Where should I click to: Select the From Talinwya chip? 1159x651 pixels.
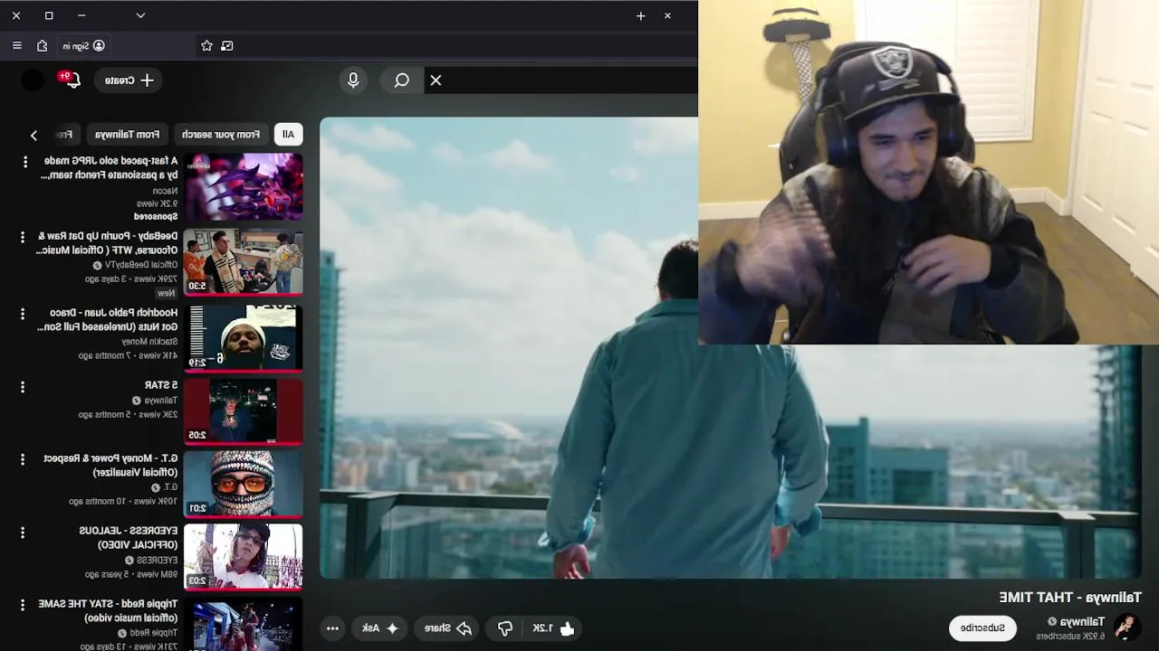127,134
